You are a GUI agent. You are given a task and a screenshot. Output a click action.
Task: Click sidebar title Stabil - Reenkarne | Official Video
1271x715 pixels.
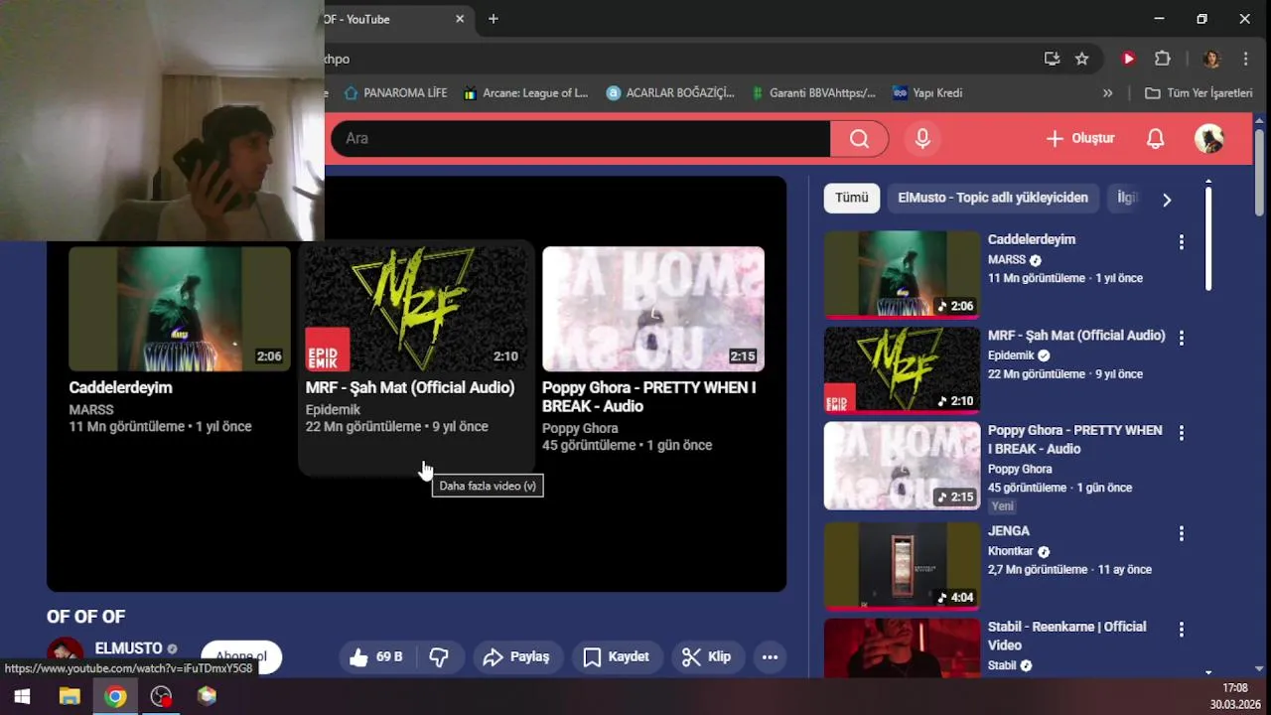point(1066,636)
